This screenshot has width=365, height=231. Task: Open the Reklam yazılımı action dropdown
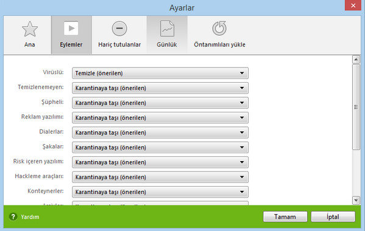pos(160,118)
